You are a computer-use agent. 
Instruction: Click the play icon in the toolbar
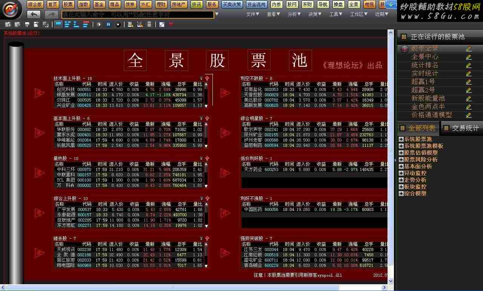click(x=99, y=24)
